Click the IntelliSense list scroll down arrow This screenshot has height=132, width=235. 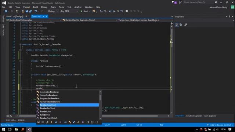click(100, 118)
